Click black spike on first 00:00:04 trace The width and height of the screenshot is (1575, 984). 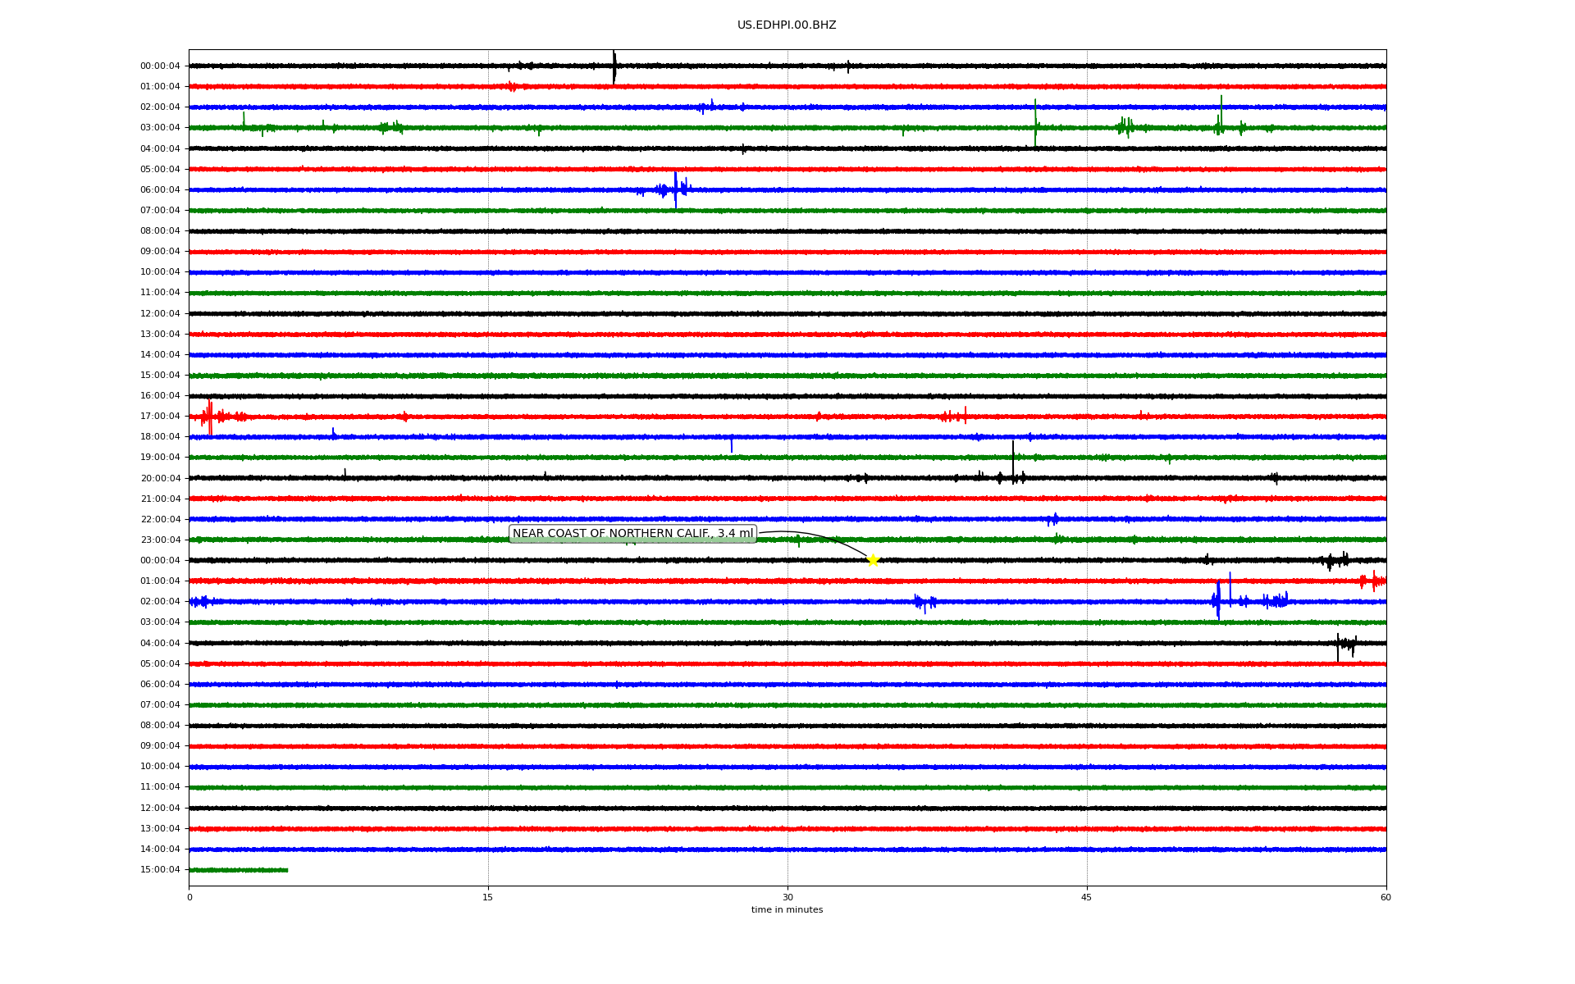point(614,66)
